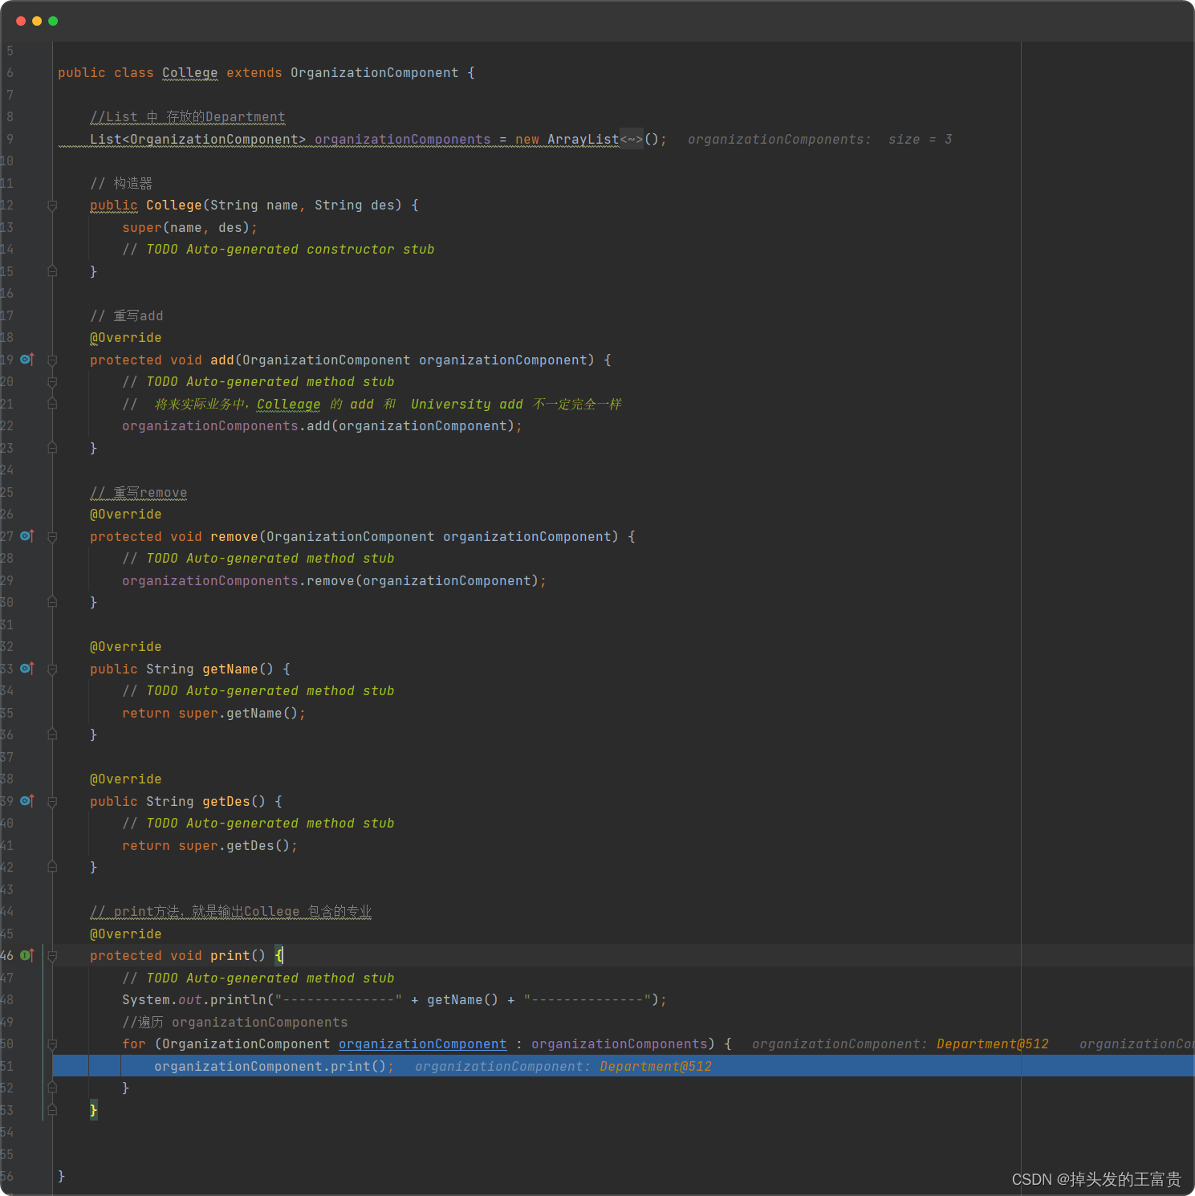The image size is (1195, 1196).
Task: Click the highlighted 'organizationComponent.print();' line
Action: point(624,1066)
